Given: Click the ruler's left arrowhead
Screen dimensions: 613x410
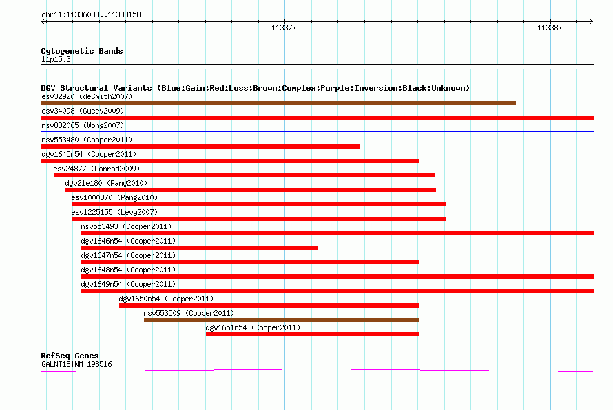Looking at the screenshot, I should [x=43, y=22].
